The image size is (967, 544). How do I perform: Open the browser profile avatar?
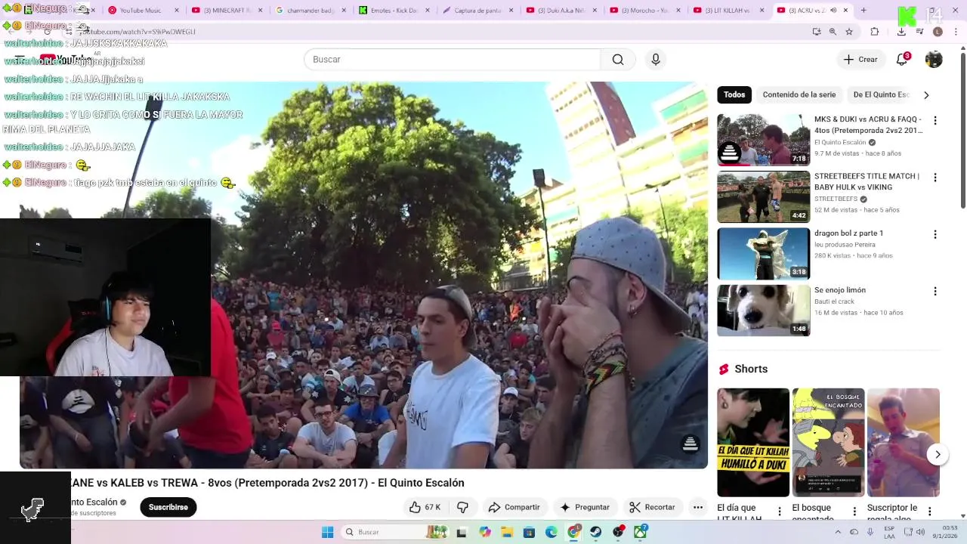(x=938, y=32)
